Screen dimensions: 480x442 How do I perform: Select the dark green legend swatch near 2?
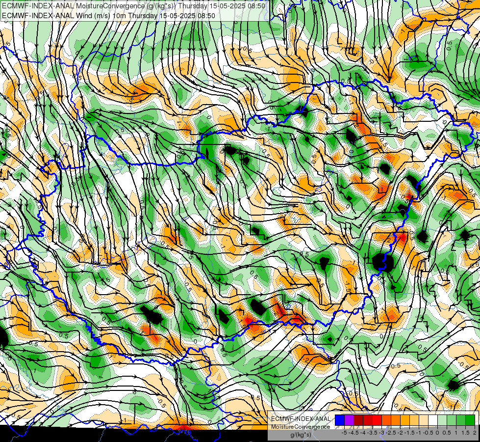pos(470,420)
